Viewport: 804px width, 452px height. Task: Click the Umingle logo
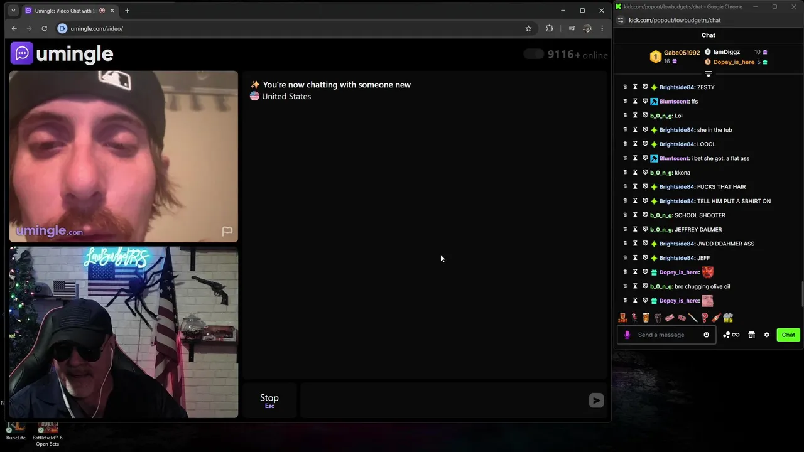pyautogui.click(x=62, y=54)
